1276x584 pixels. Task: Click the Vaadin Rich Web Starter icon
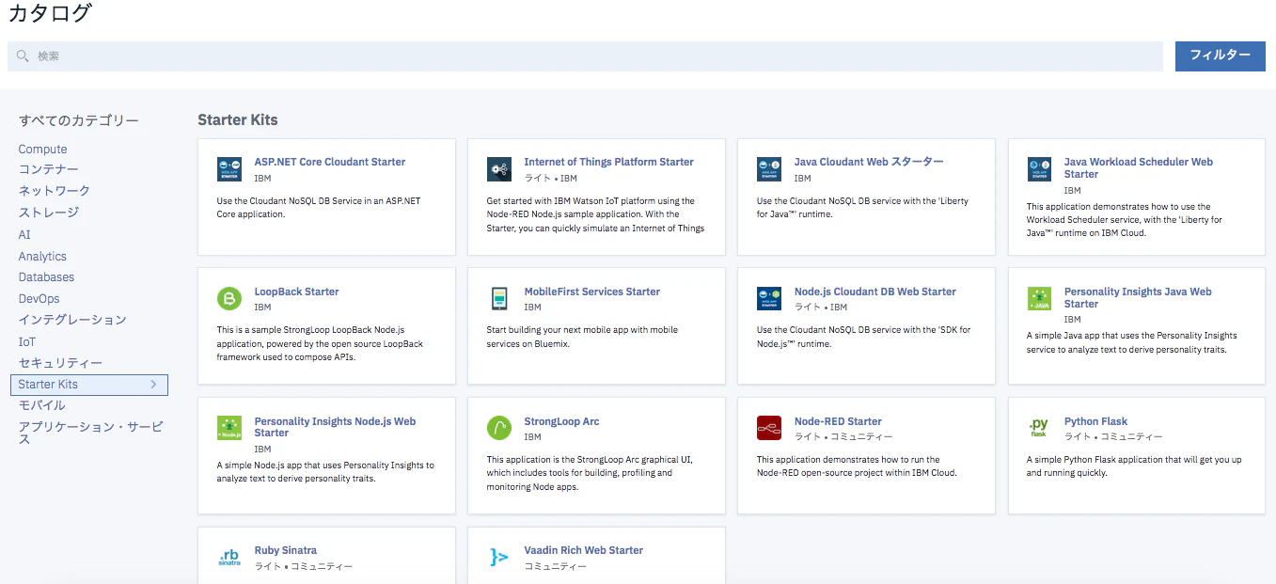(x=498, y=558)
